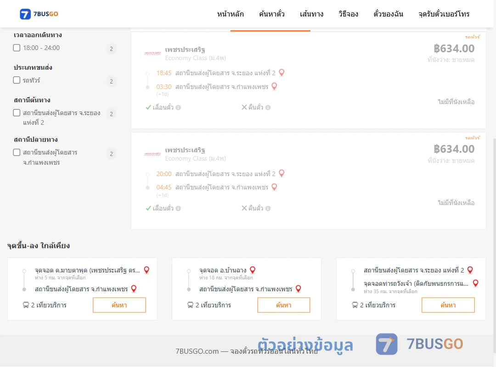Viewport: 496px width, 367px height.
Task: Click pin beside ระยอง แห่งที่ 2 in nearby card
Action: click(470, 270)
